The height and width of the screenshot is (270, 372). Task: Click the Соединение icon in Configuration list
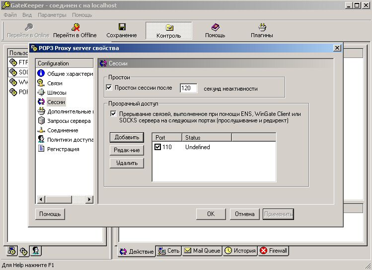tap(41, 130)
